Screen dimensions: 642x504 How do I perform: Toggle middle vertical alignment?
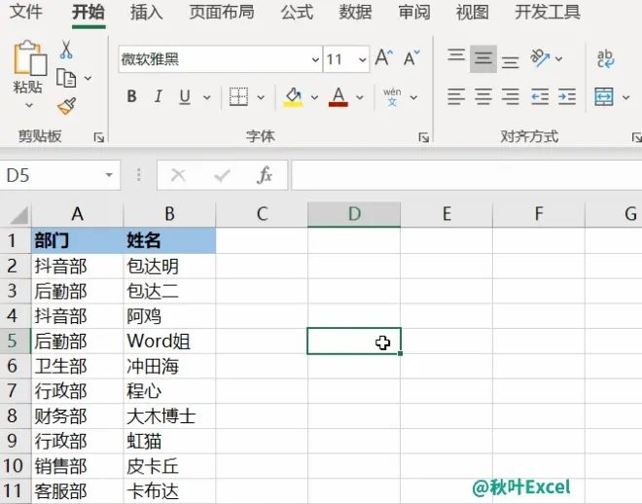(483, 58)
